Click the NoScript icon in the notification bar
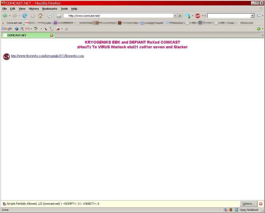Screen dimensions: 265x213 (4, 204)
